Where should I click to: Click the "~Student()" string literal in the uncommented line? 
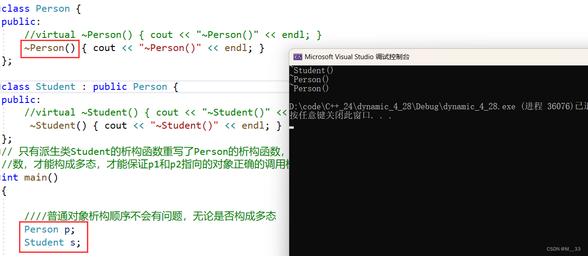pyautogui.click(x=185, y=126)
